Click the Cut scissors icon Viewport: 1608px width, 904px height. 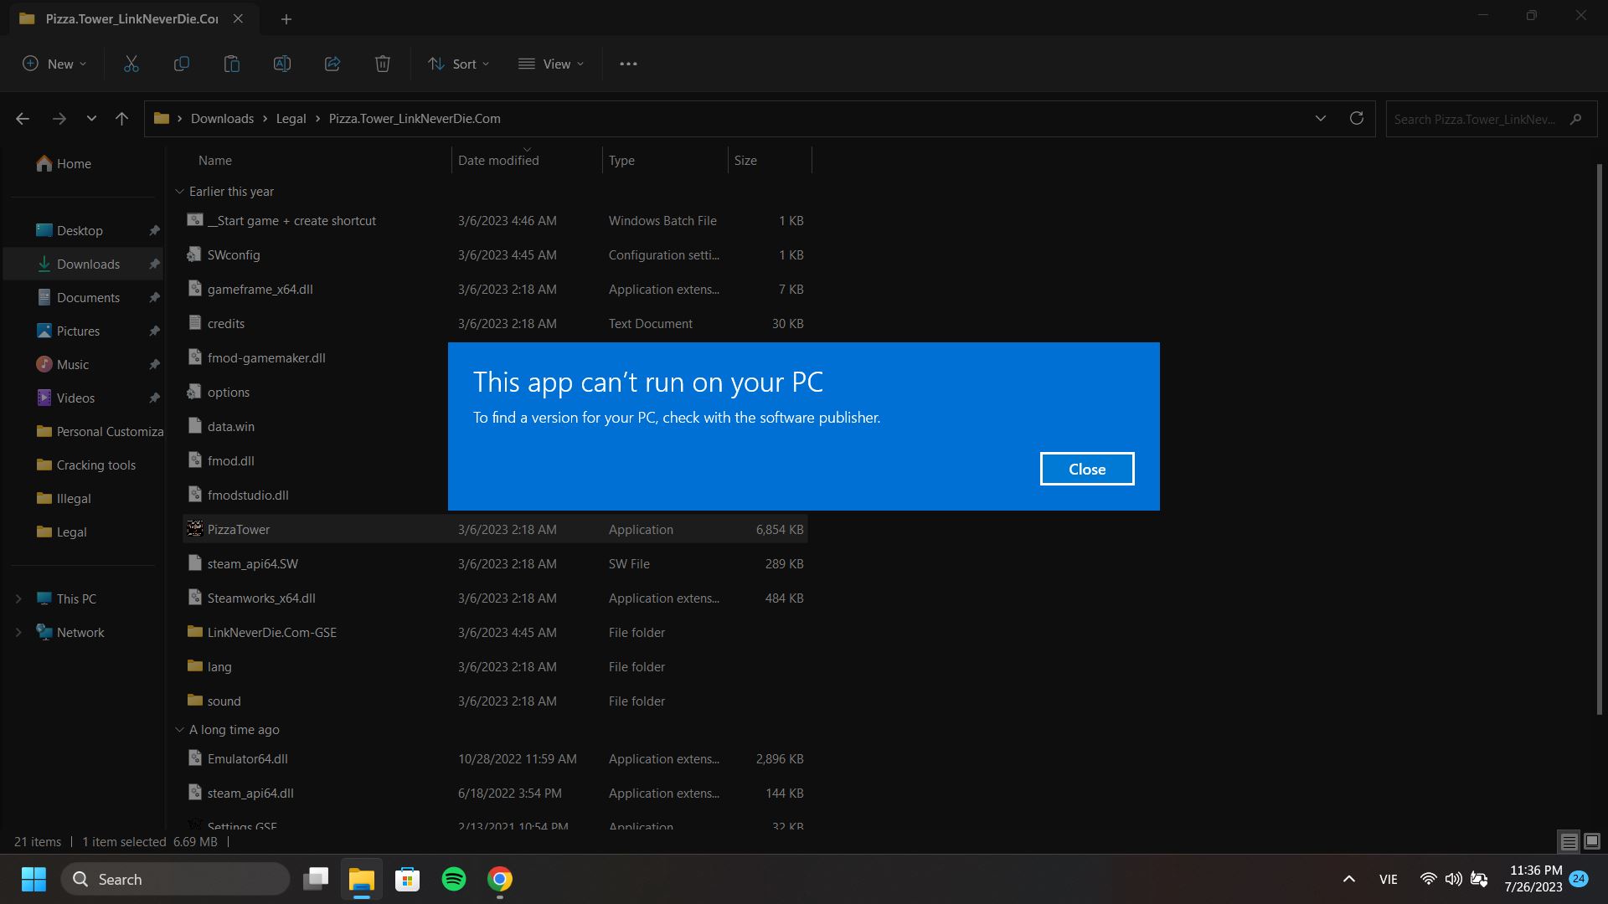131,64
